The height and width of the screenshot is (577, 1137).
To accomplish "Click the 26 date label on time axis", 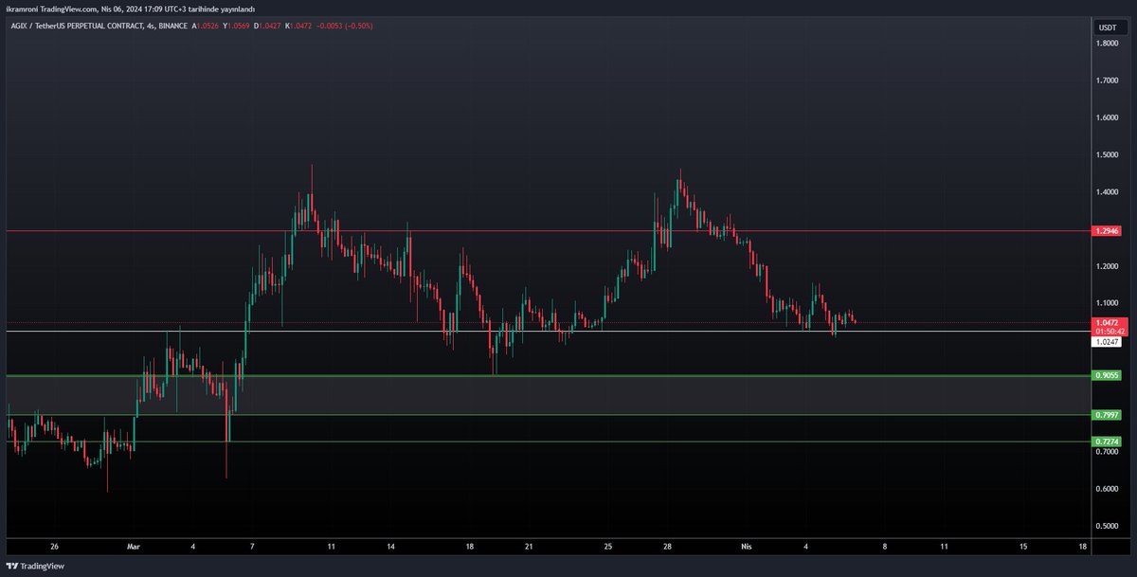I will (x=54, y=547).
